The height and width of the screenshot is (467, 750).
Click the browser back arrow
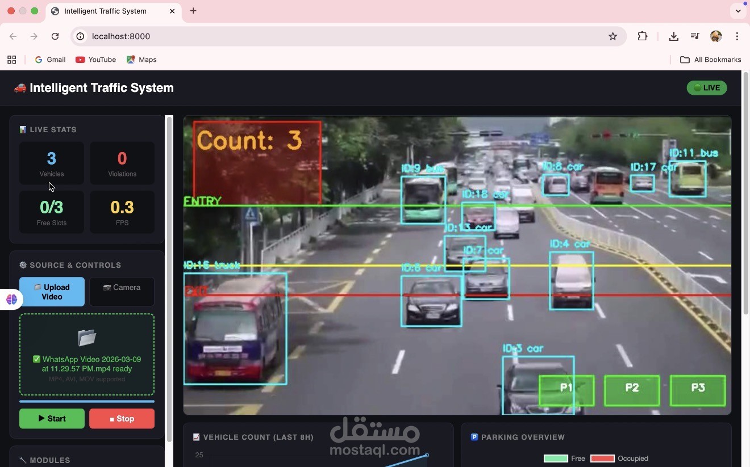point(13,36)
